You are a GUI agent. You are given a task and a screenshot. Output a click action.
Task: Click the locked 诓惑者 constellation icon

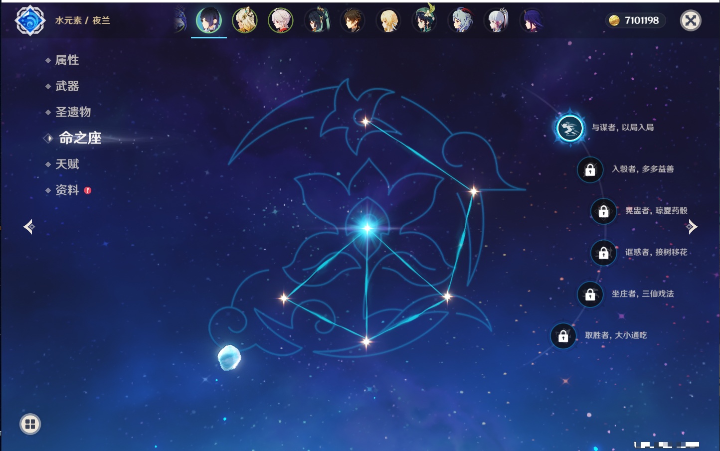tap(603, 253)
